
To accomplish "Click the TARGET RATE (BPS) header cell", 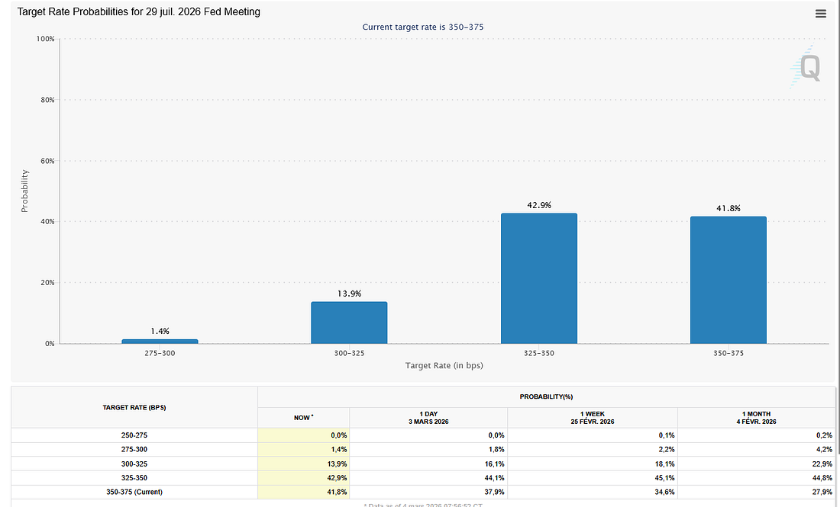I will click(134, 407).
